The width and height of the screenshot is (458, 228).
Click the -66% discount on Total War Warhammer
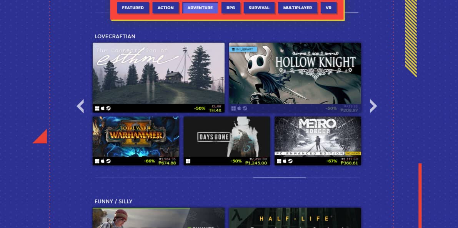(x=149, y=161)
